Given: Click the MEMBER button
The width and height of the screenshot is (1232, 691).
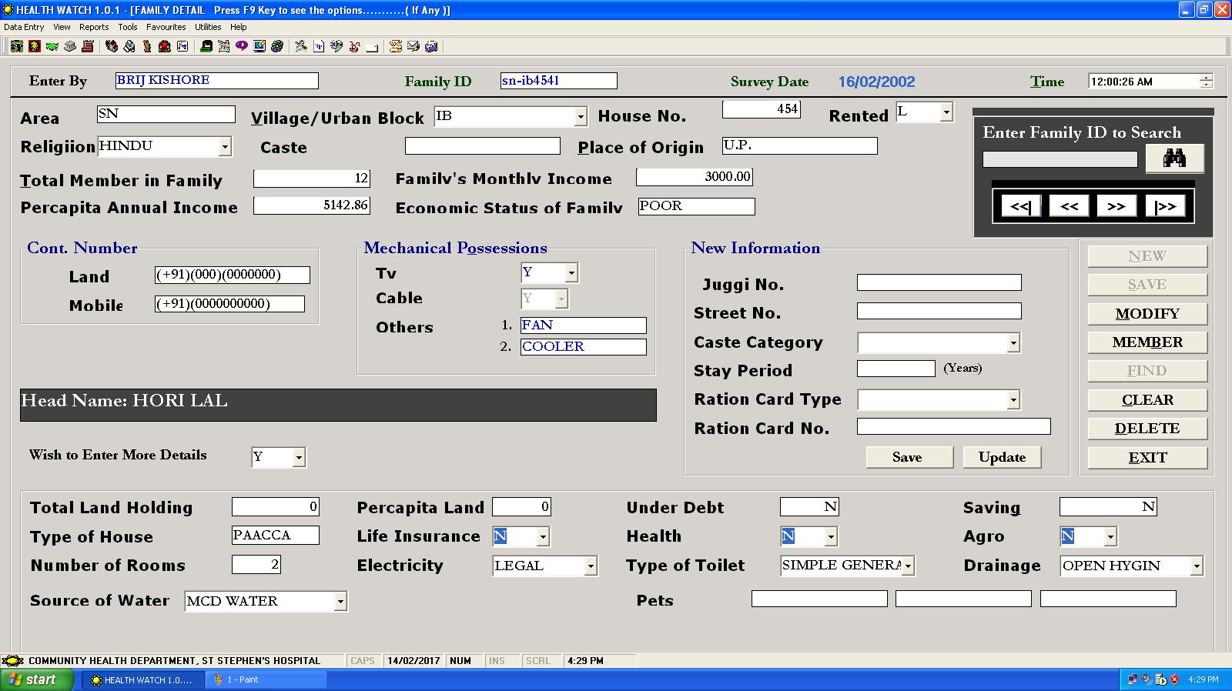Looking at the screenshot, I should (1147, 342).
